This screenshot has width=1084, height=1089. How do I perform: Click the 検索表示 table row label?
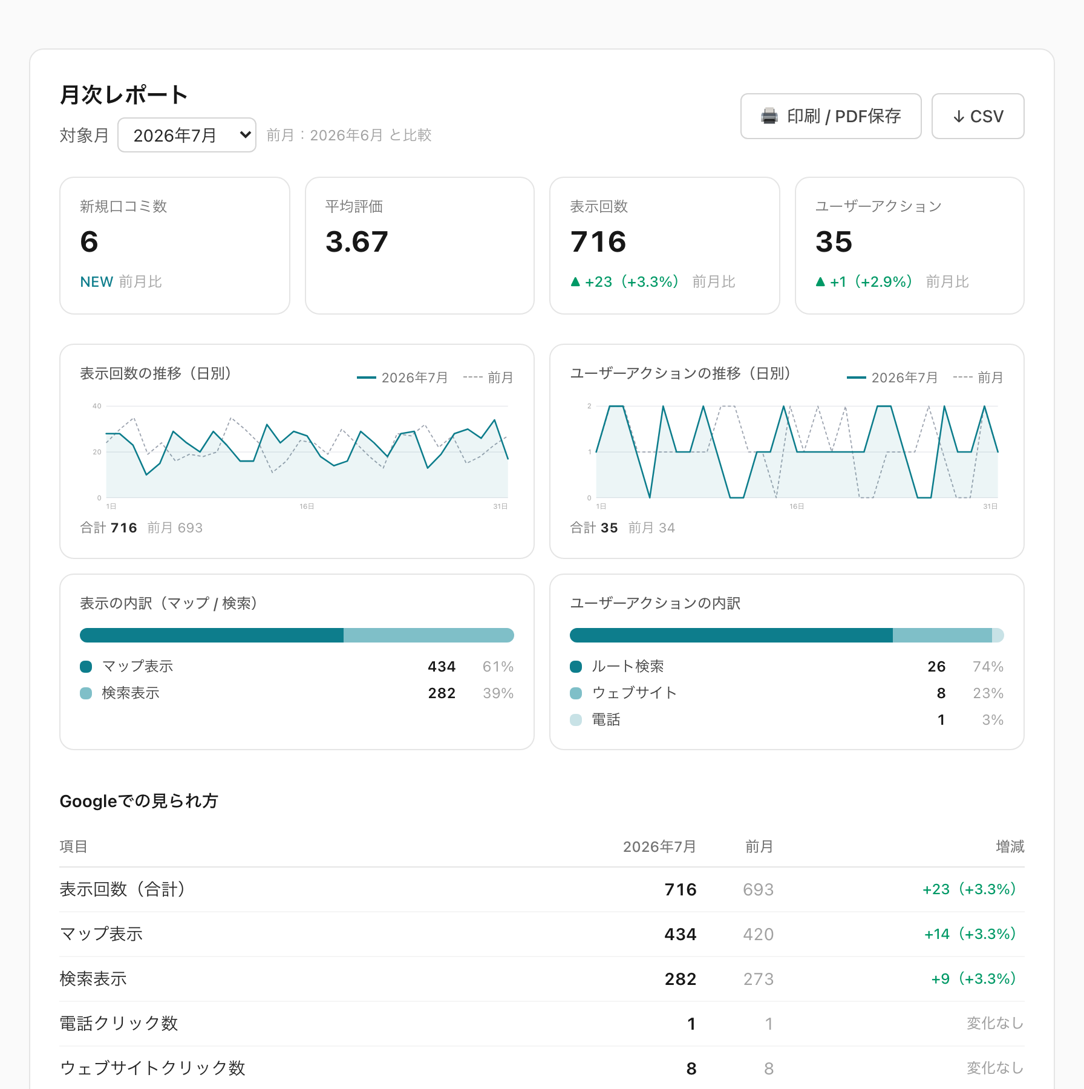coord(93,979)
